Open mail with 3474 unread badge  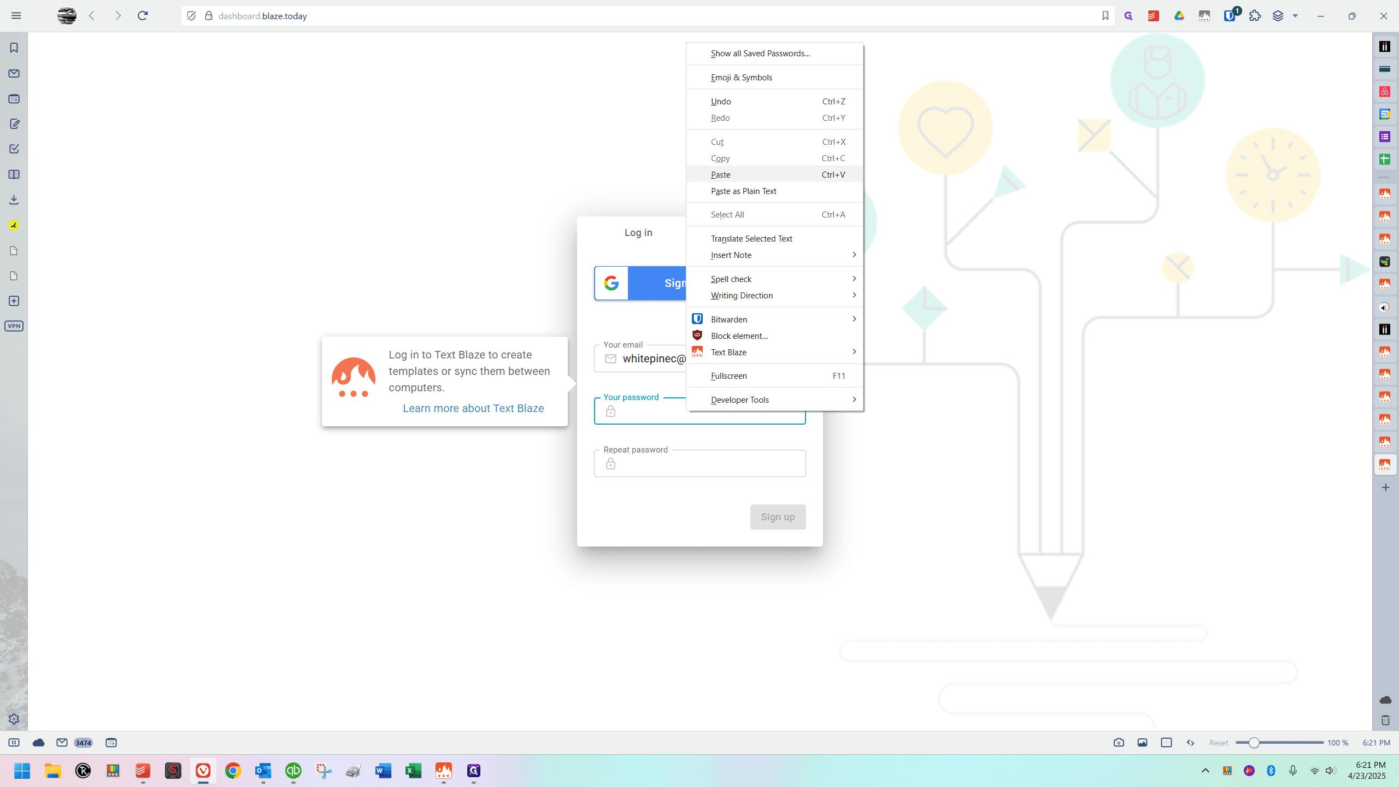[x=75, y=743]
